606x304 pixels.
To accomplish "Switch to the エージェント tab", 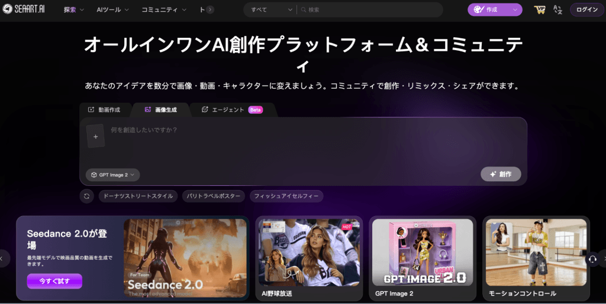I will click(233, 110).
